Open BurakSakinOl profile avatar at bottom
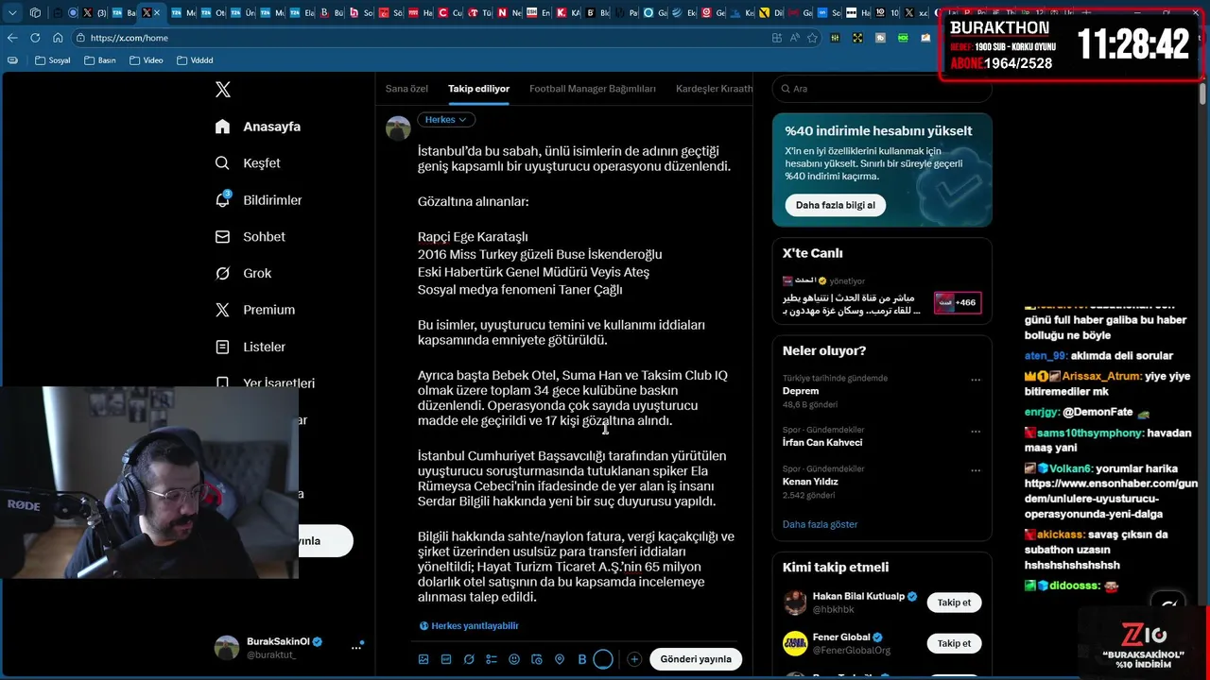Viewport: 1210px width, 680px height. point(227,647)
